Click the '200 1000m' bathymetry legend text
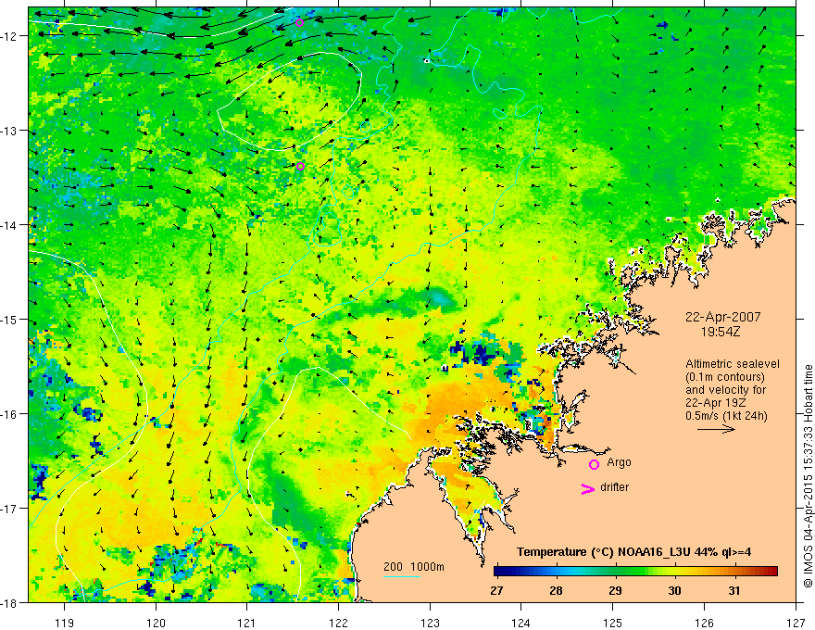815x630 pixels. click(414, 567)
